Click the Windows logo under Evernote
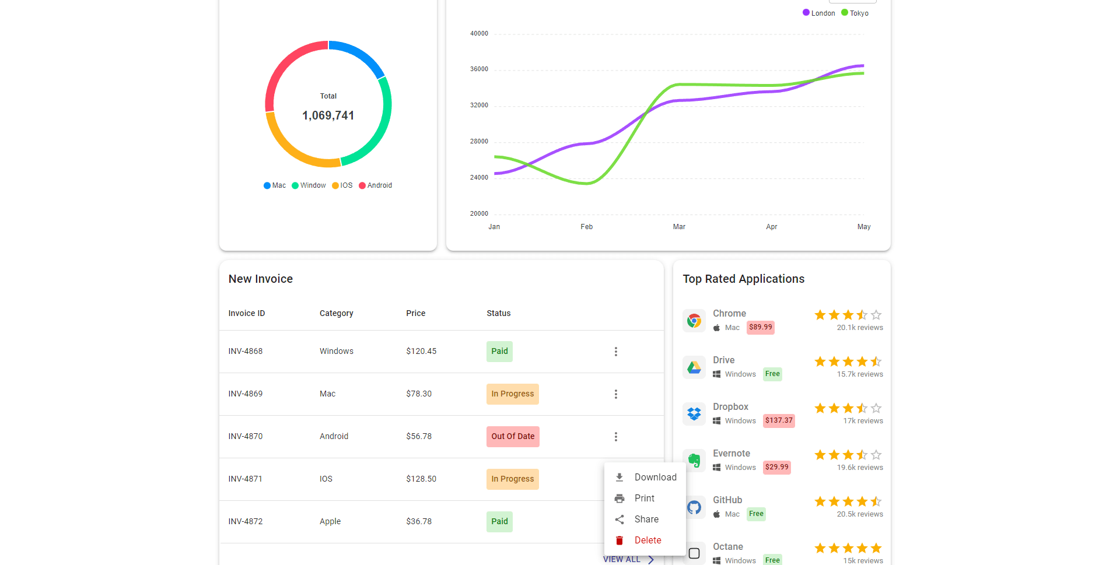This screenshot has height=565, width=1120. [717, 468]
